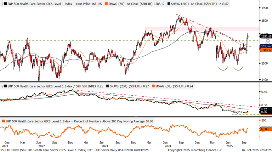Click the 2024 year label on time axis
Screen dimensions: 272x152
pos(168,146)
